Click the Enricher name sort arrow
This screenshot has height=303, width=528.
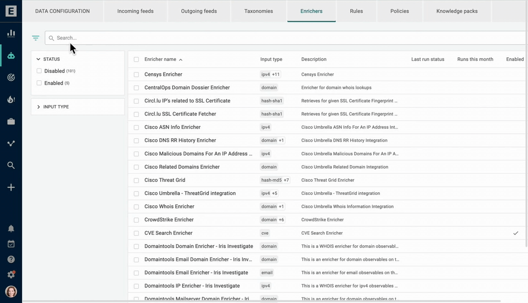181,60
